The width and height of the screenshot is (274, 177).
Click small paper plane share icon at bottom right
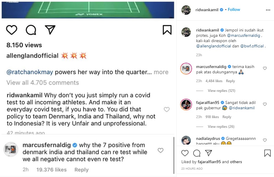pyautogui.click(x=209, y=153)
